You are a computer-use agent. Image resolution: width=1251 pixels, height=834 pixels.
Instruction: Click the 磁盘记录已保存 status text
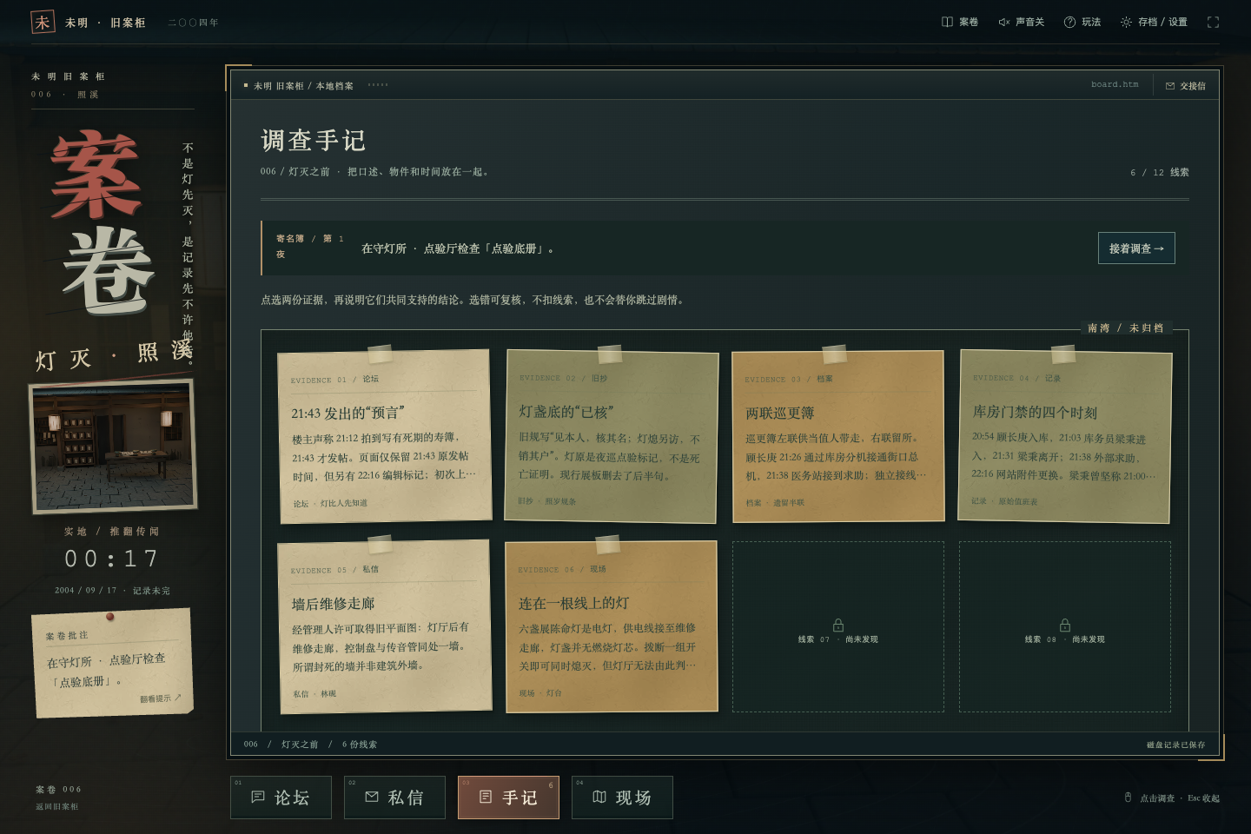[x=1175, y=745]
